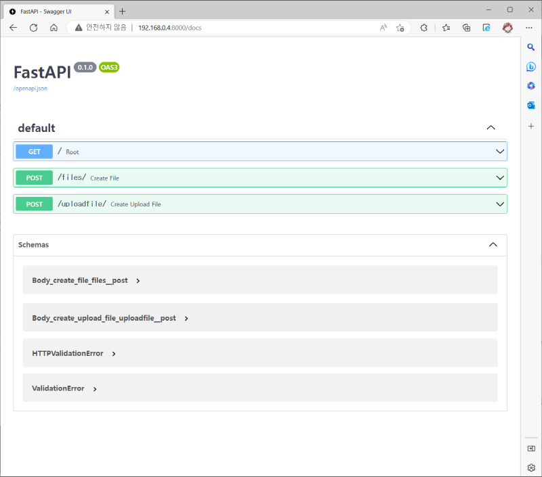
Task: Click the /files/ path text
Action: (x=72, y=177)
